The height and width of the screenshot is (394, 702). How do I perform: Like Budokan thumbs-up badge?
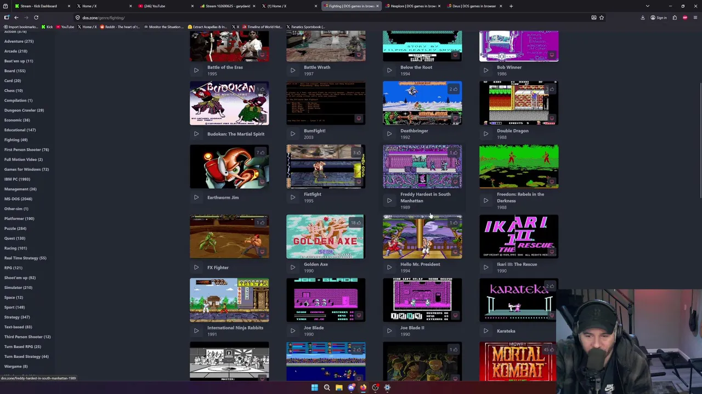click(261, 89)
